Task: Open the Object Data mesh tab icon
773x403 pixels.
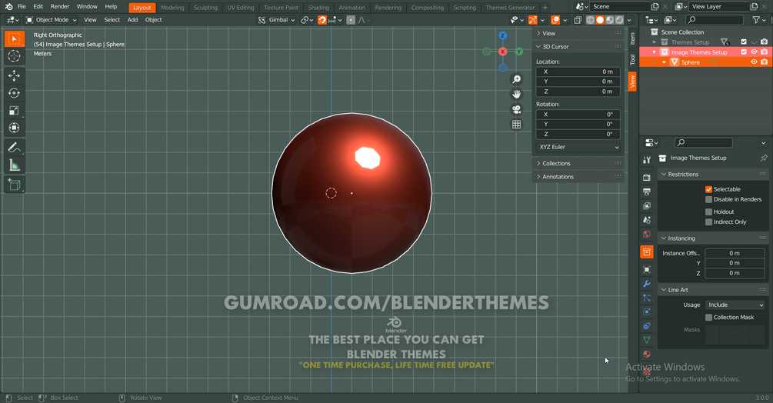Action: (647, 340)
